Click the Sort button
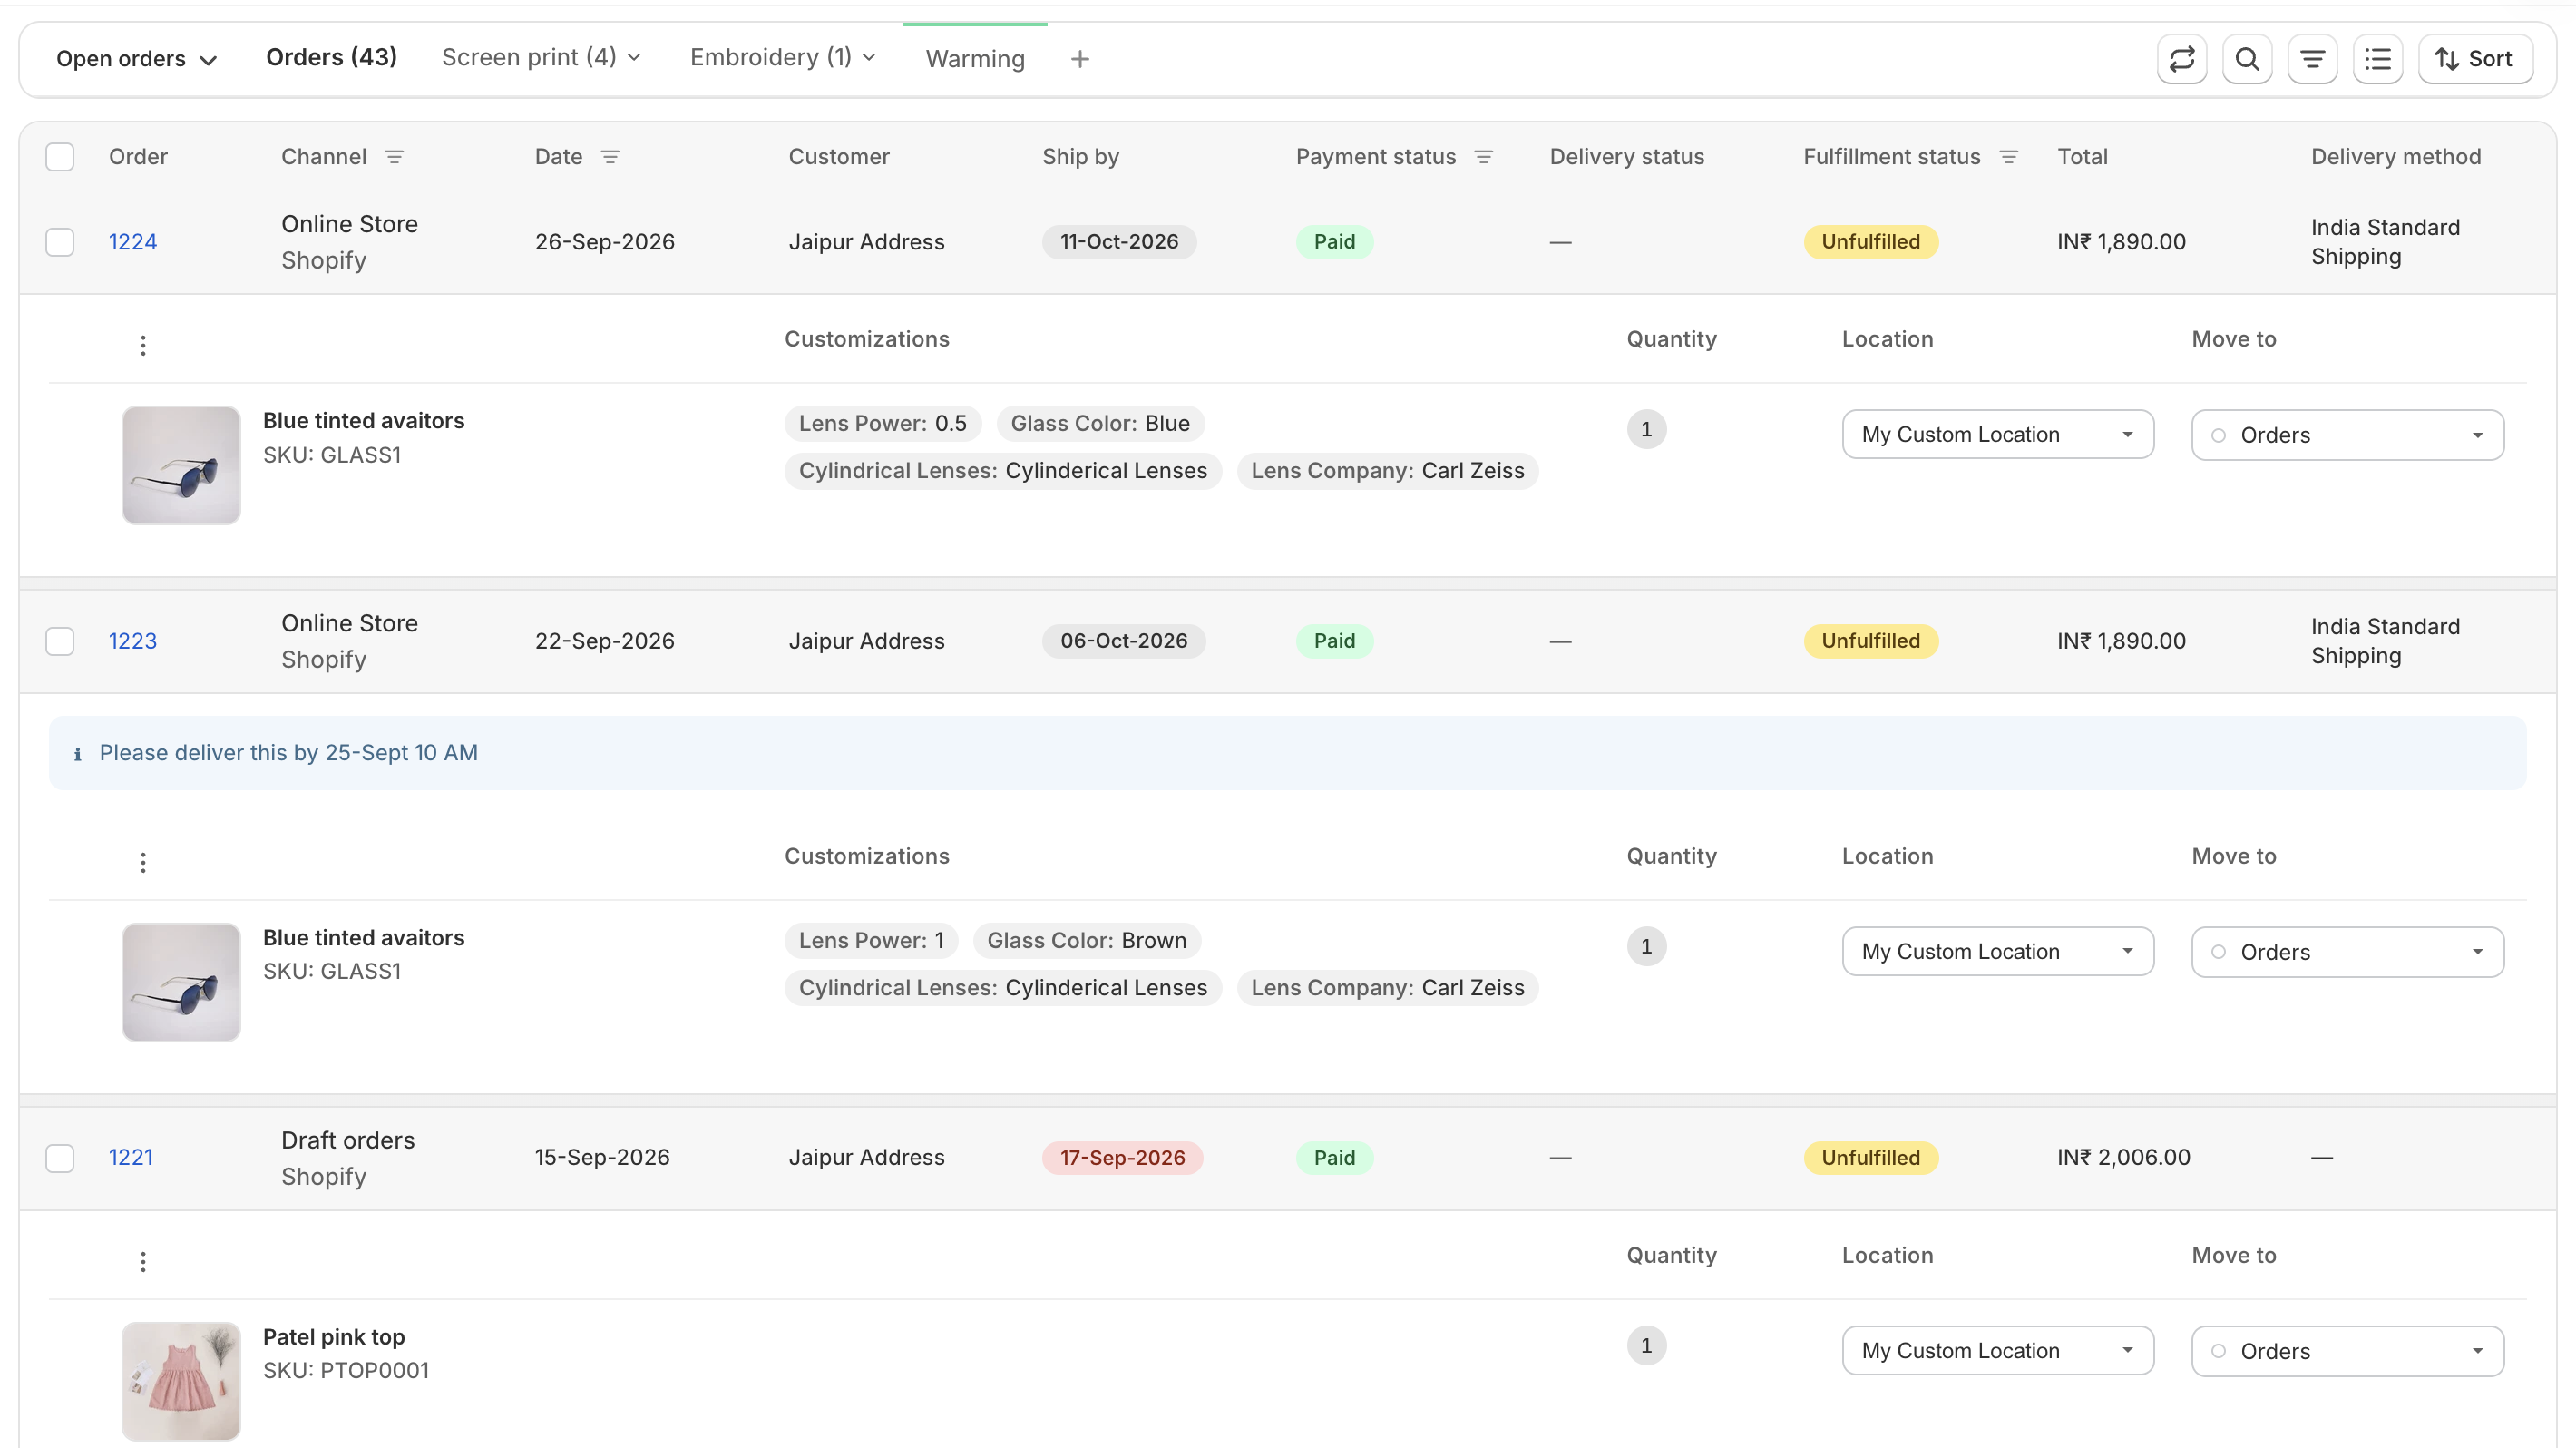This screenshot has height=1448, width=2576. tap(2474, 59)
